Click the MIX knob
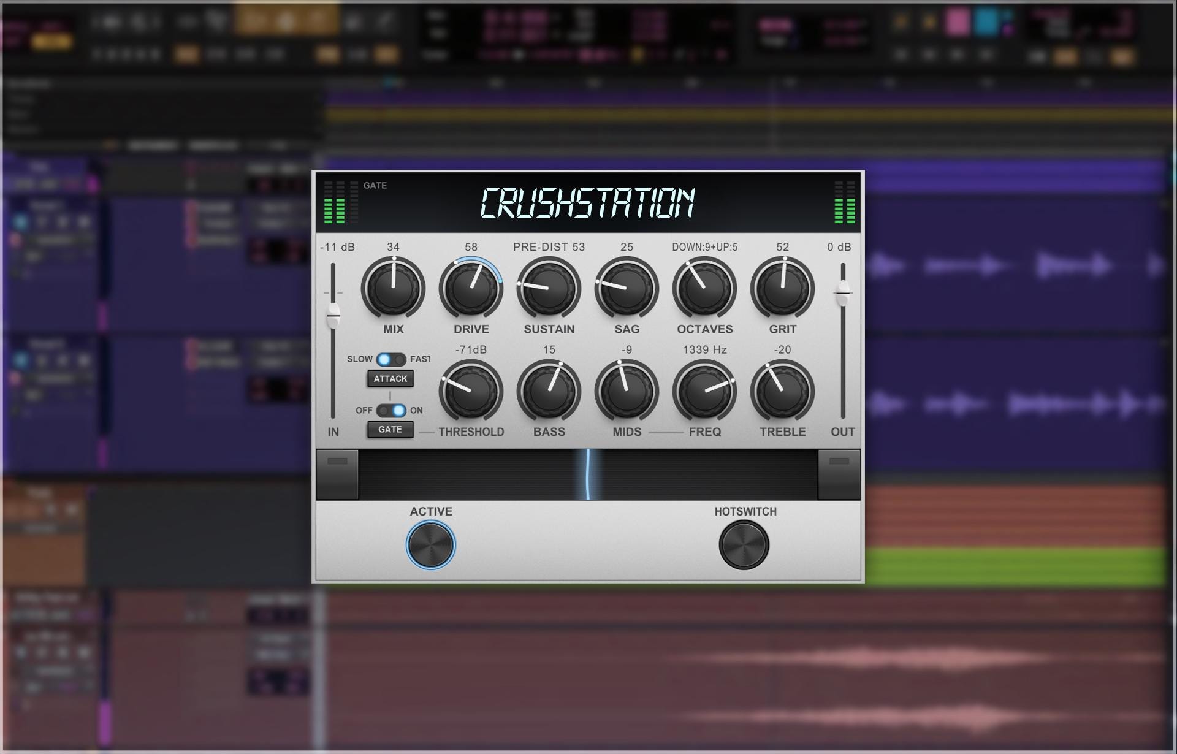This screenshot has width=1177, height=754. pyautogui.click(x=393, y=288)
